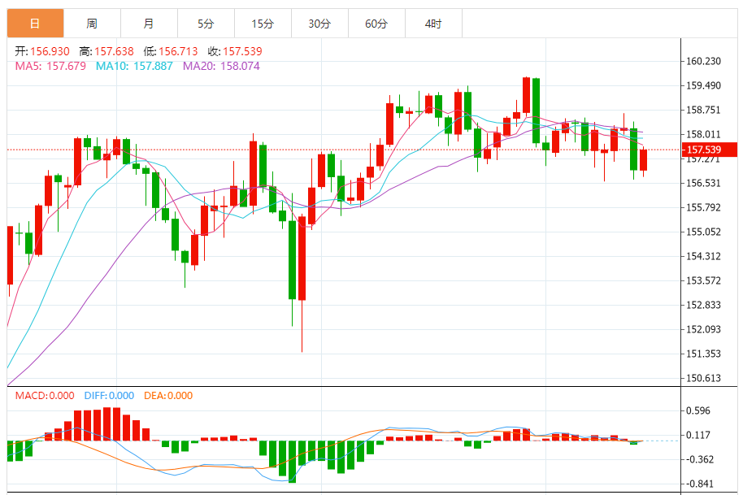Click the open price value 156.930
Viewport: 743px width, 495px height.
50,51
